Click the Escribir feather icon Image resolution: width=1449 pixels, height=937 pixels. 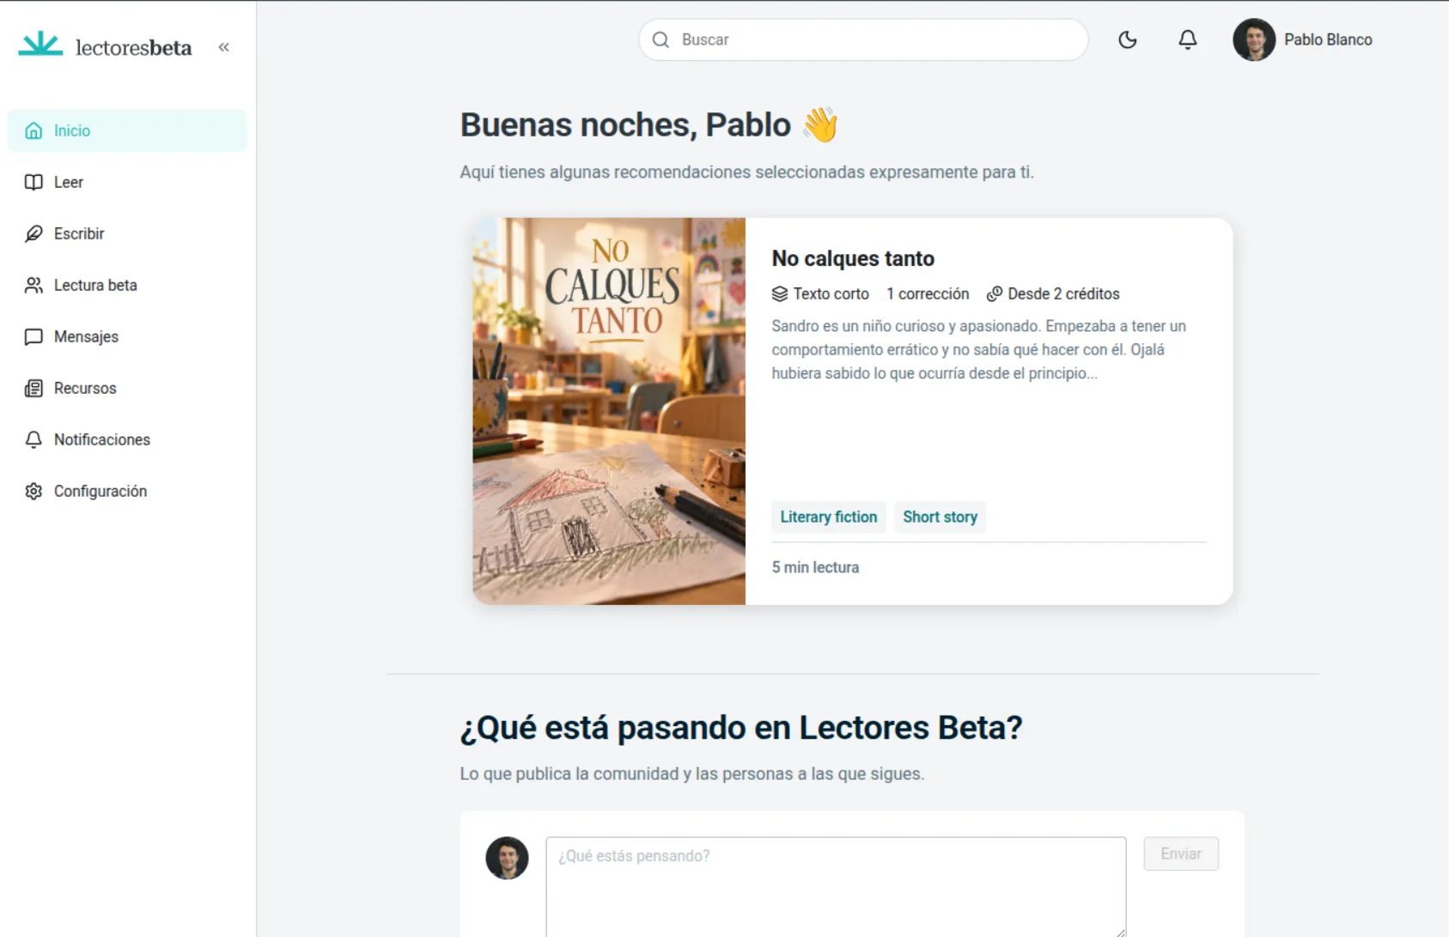click(x=33, y=233)
